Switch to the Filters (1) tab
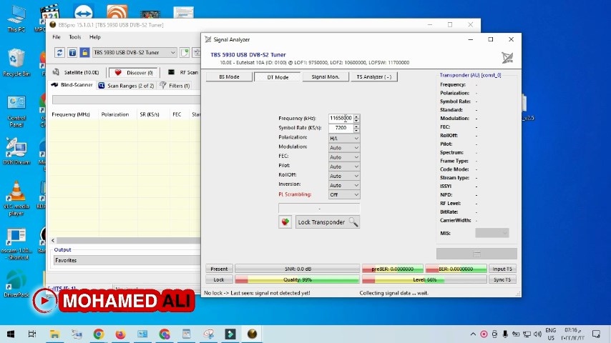 pos(175,85)
